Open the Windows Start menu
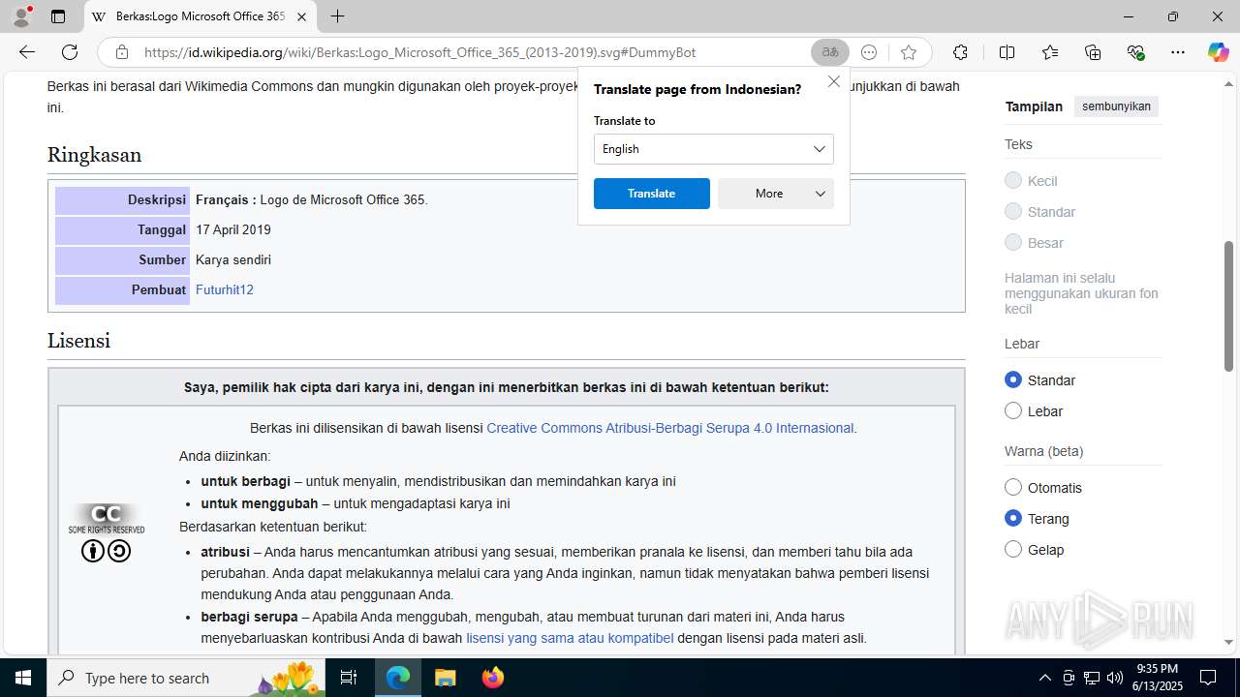Viewport: 1240px width, 697px height. 23,678
